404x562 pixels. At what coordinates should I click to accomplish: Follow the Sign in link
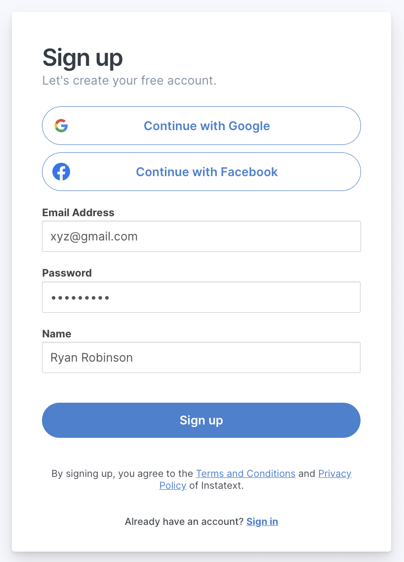tap(262, 521)
